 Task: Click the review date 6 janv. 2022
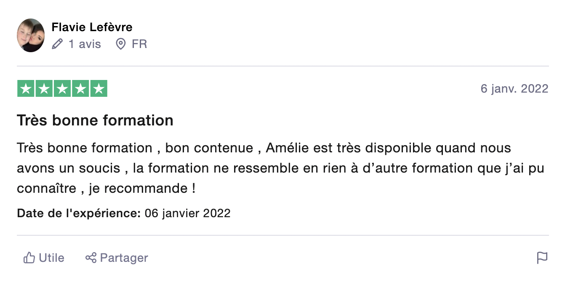coord(514,89)
